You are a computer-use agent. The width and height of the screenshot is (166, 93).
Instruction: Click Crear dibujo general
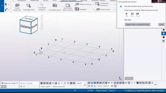55,7
